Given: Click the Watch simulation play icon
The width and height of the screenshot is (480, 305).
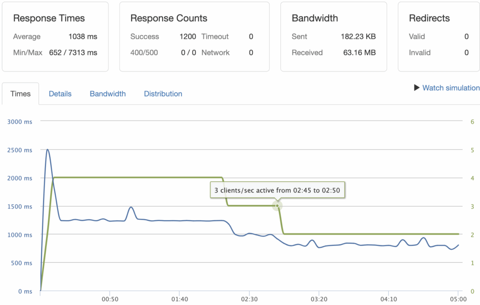Looking at the screenshot, I should (416, 88).
